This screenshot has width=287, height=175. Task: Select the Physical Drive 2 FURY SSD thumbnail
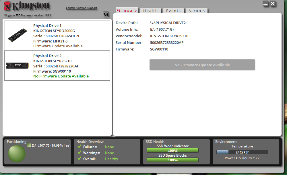[x=18, y=65]
